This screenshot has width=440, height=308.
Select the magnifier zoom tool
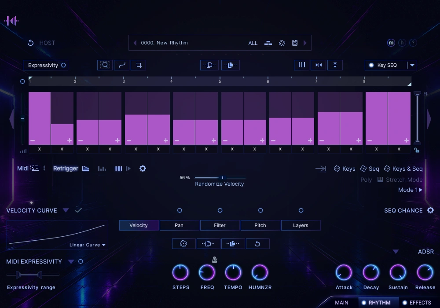pyautogui.click(x=105, y=65)
